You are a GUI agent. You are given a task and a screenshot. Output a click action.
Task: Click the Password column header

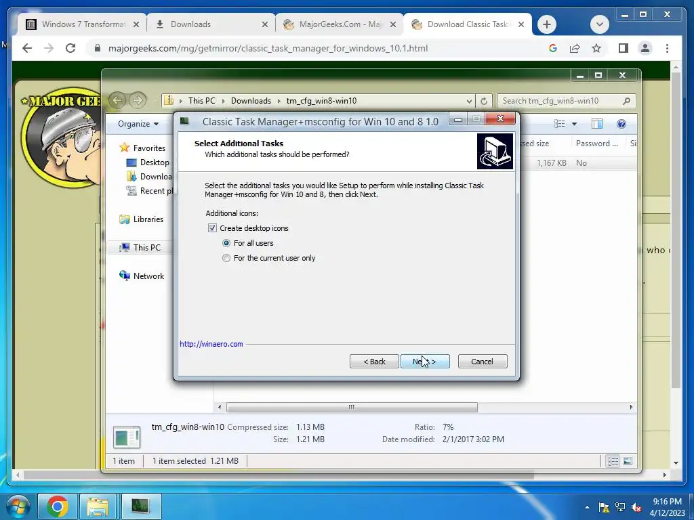click(x=596, y=144)
